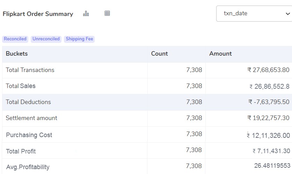The image size is (292, 174).
Task: Click the Buckets column header
Action: [x=17, y=54]
